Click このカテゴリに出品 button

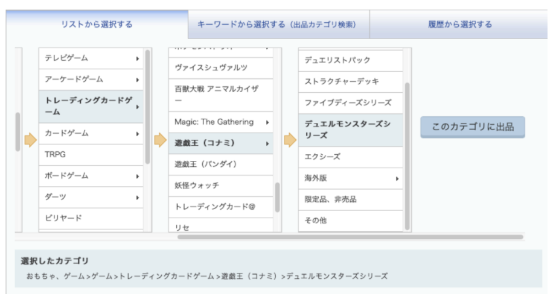click(472, 127)
